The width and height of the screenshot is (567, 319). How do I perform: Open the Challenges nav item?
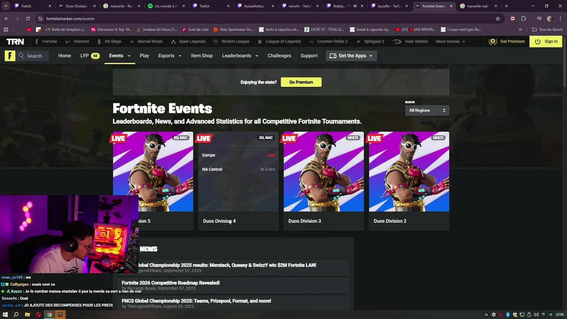(280, 56)
